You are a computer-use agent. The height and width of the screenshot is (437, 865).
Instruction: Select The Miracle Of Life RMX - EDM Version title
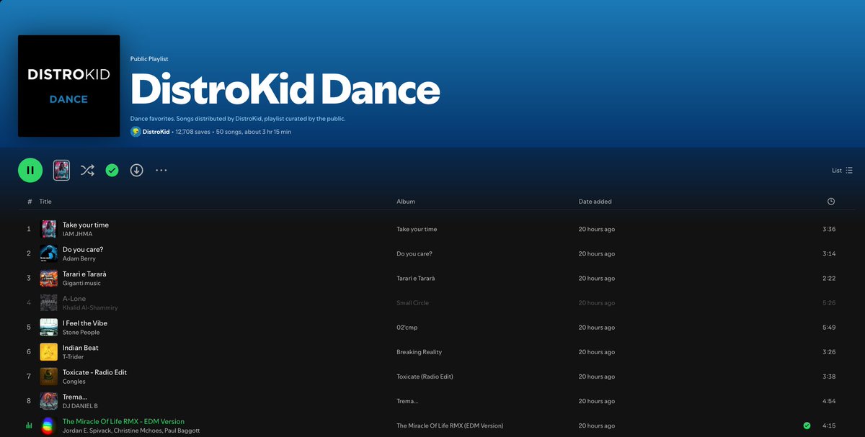click(123, 421)
